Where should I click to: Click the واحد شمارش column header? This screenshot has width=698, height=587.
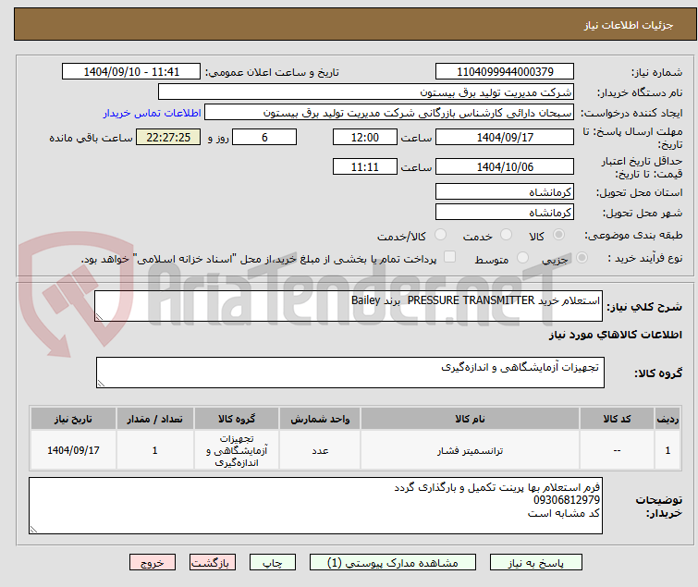tap(320, 419)
